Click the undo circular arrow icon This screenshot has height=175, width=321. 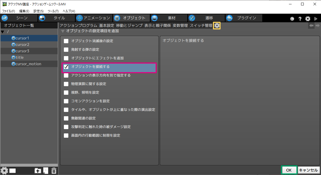pos(292,19)
